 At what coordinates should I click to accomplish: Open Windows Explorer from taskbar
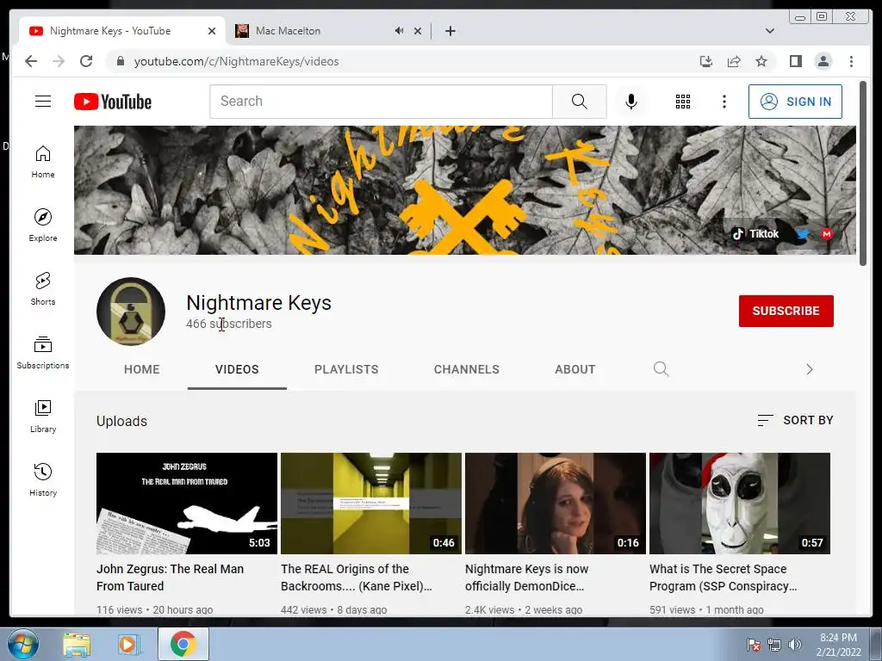(77, 644)
